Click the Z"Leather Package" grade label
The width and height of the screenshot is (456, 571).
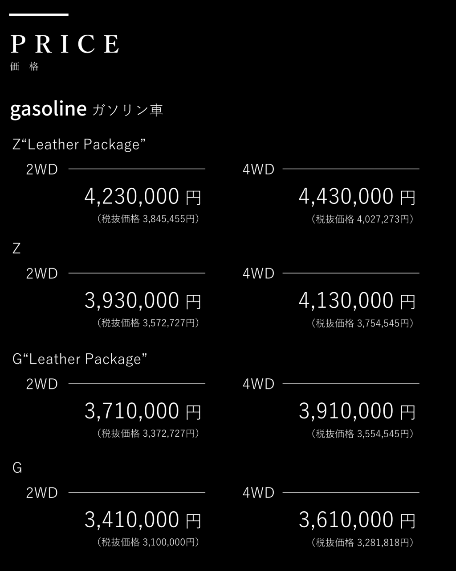point(79,144)
